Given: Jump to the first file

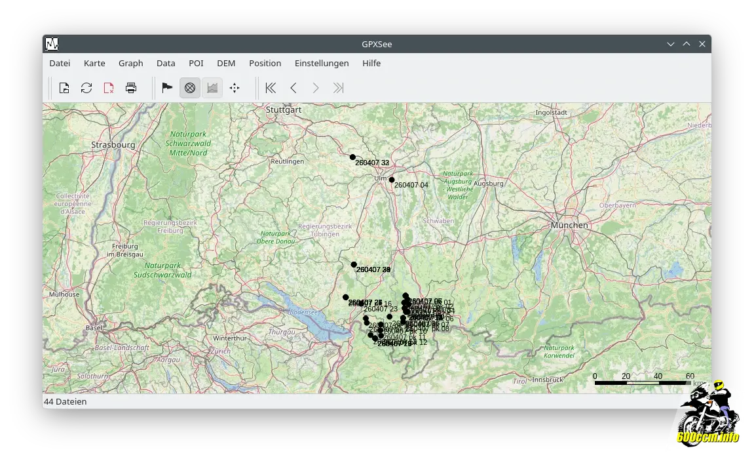Looking at the screenshot, I should click(271, 88).
